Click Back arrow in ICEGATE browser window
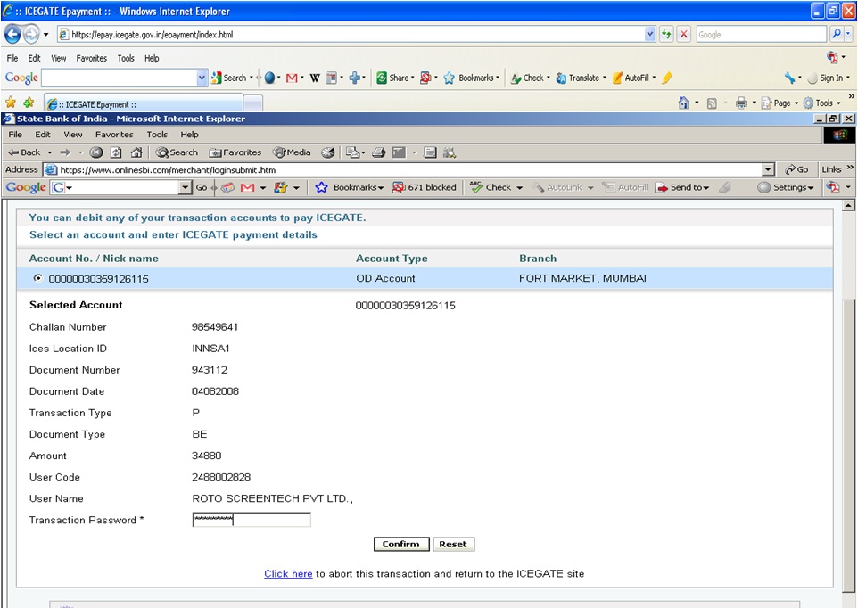 (x=12, y=35)
